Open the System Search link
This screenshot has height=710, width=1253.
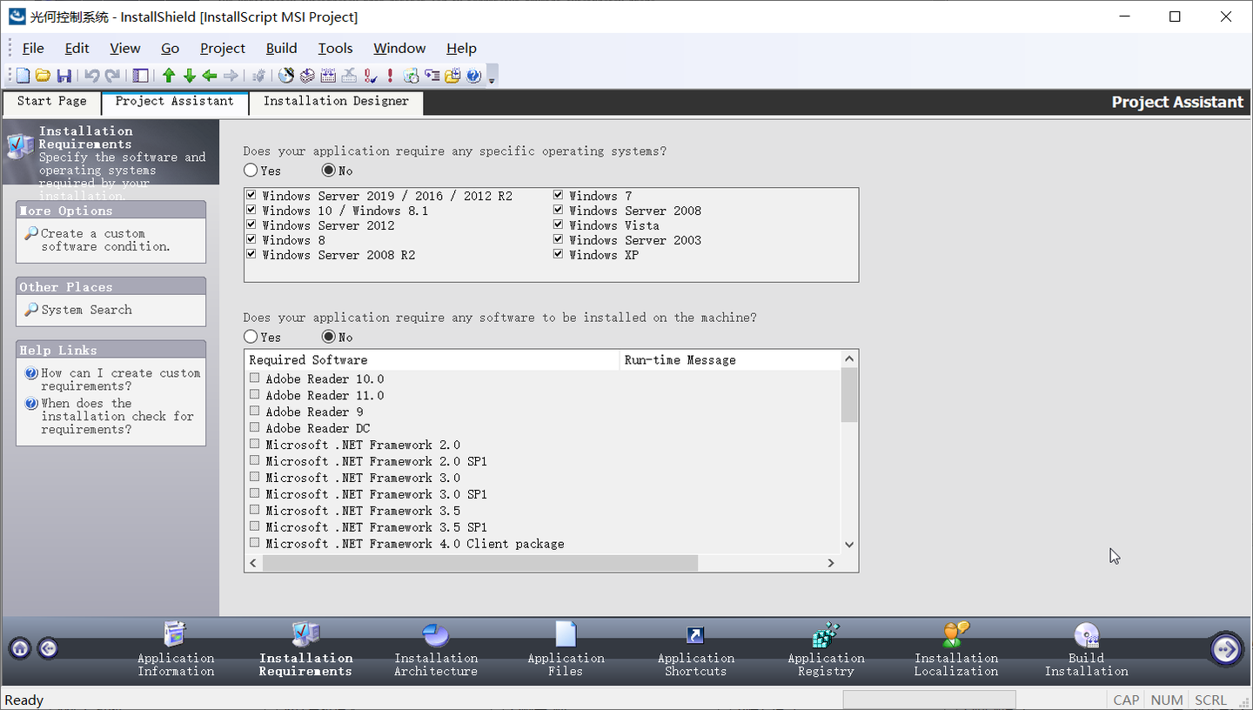click(x=86, y=310)
